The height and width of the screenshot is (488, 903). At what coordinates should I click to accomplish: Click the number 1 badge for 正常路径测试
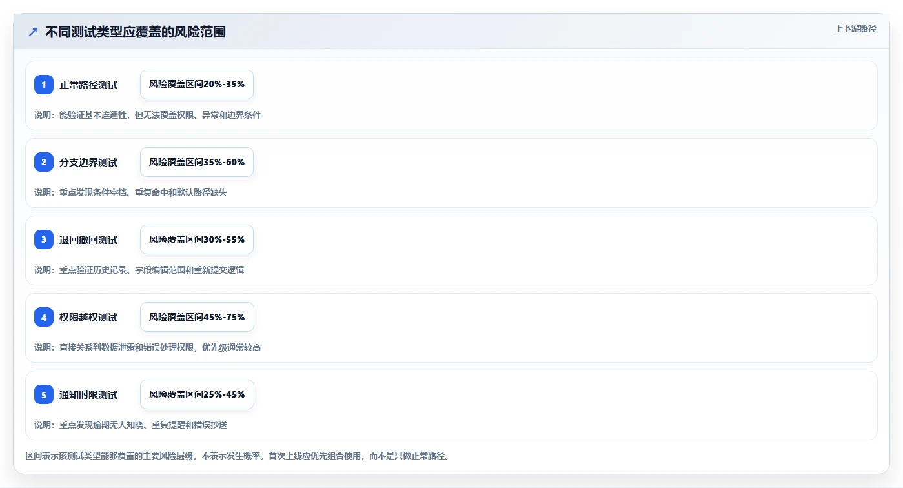point(44,85)
